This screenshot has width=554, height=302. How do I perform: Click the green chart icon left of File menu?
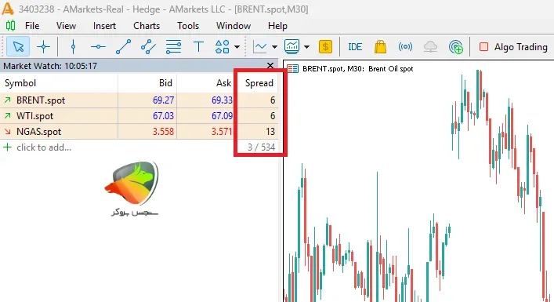pyautogui.click(x=11, y=25)
